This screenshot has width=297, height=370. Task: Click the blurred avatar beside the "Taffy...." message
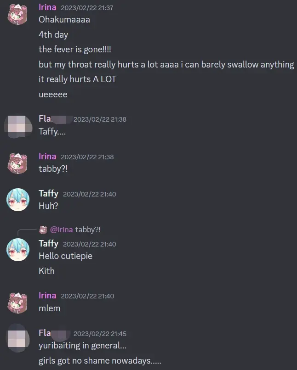tap(18, 126)
